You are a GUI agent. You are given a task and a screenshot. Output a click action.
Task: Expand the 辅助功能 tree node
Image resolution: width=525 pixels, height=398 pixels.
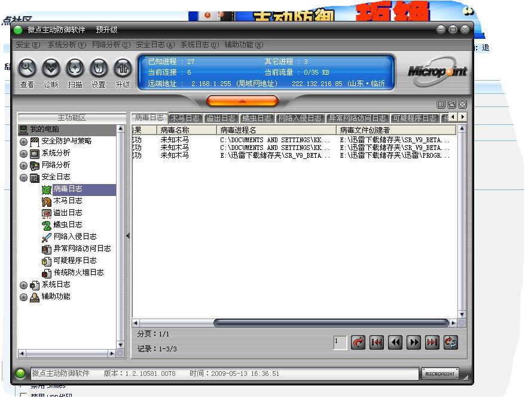point(23,297)
